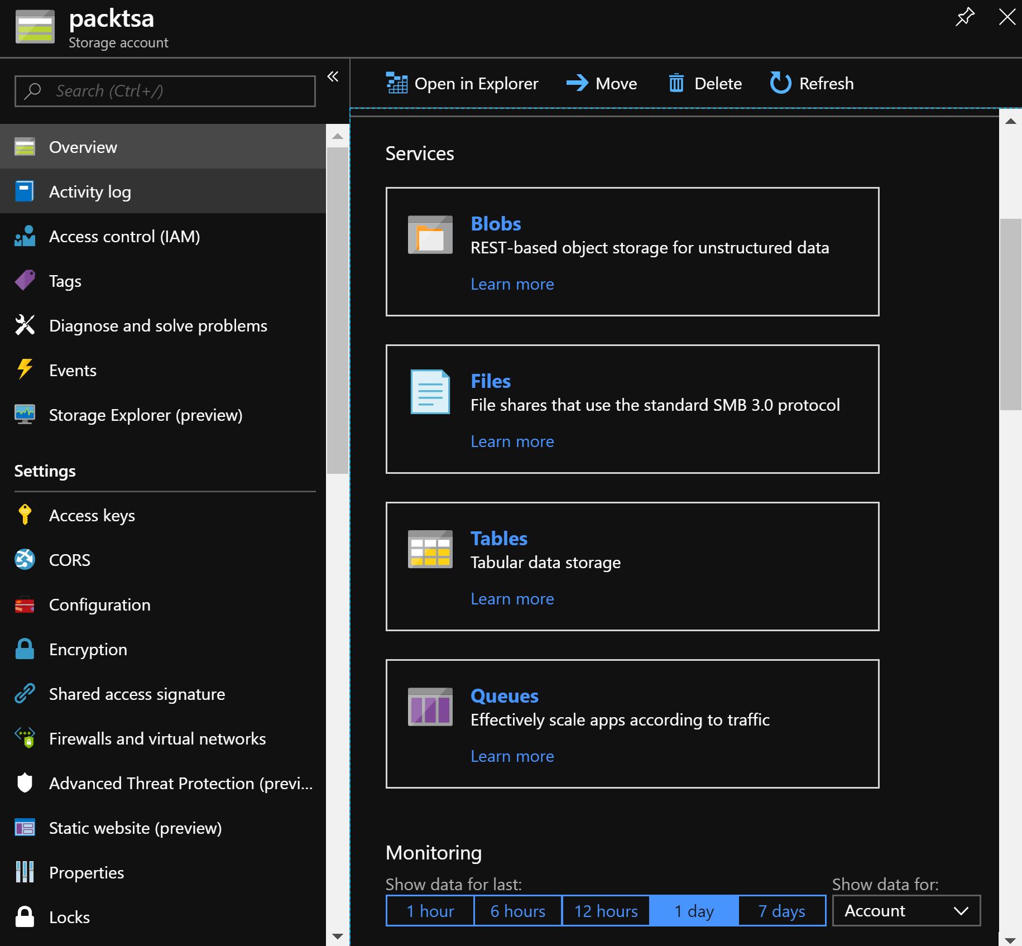Open the Tables service link
Viewport: 1022px width, 946px height.
click(x=499, y=539)
